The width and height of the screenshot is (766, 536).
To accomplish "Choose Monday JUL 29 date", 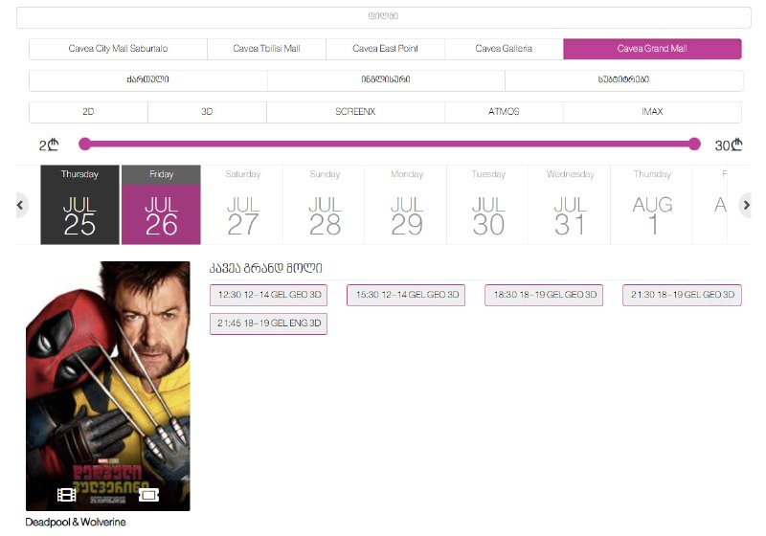I will point(406,205).
